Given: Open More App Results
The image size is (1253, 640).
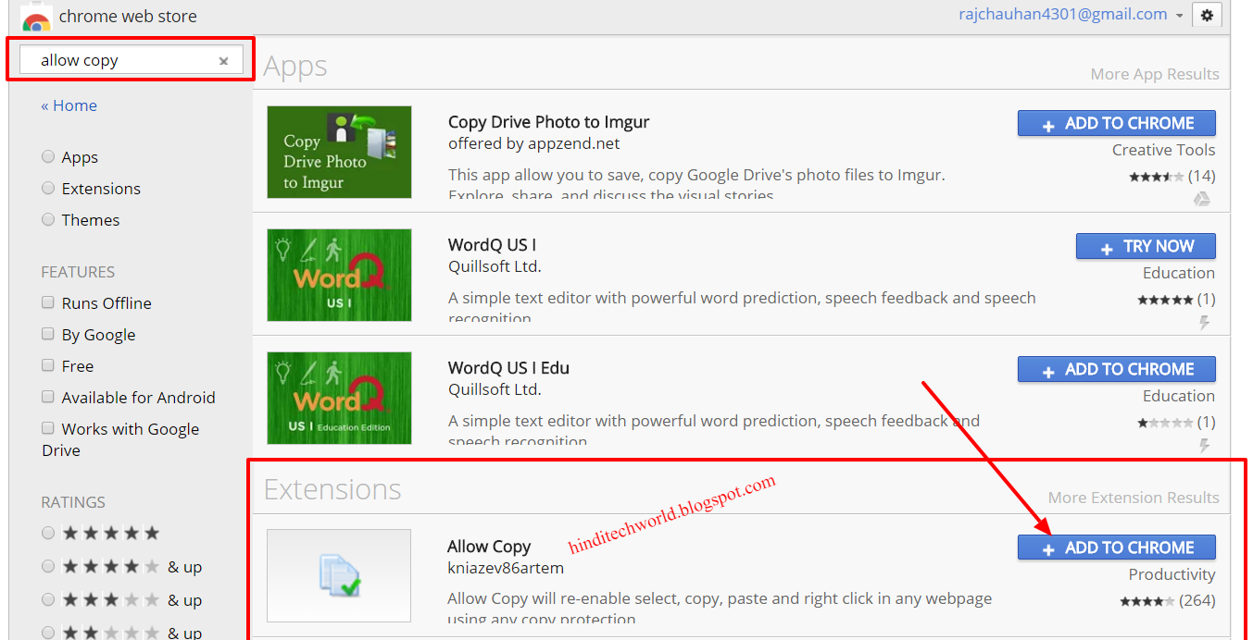Looking at the screenshot, I should pos(1155,74).
